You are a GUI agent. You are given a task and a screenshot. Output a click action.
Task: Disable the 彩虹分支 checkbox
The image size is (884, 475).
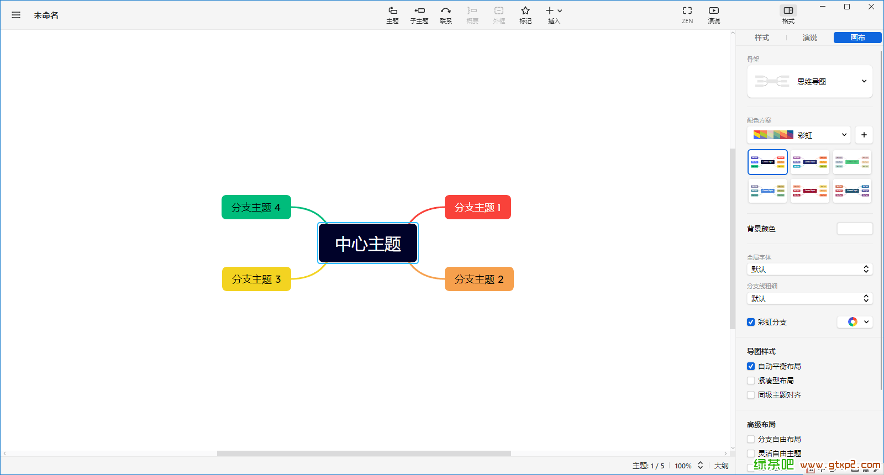tap(751, 322)
